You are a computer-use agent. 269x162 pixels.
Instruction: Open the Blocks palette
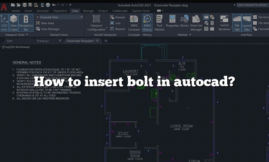185,23
